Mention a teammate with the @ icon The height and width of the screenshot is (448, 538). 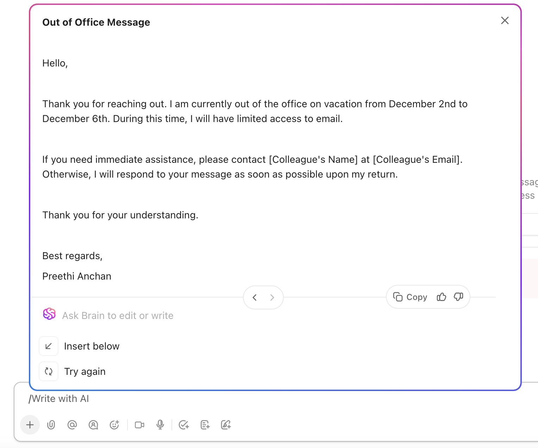pos(72,425)
